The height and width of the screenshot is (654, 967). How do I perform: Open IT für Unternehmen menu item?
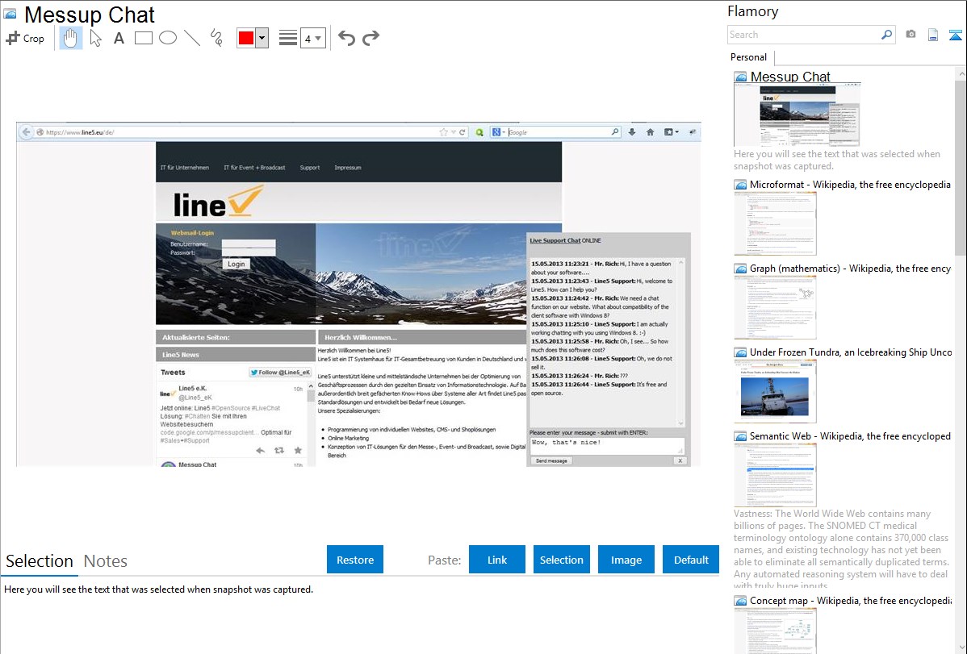(184, 168)
